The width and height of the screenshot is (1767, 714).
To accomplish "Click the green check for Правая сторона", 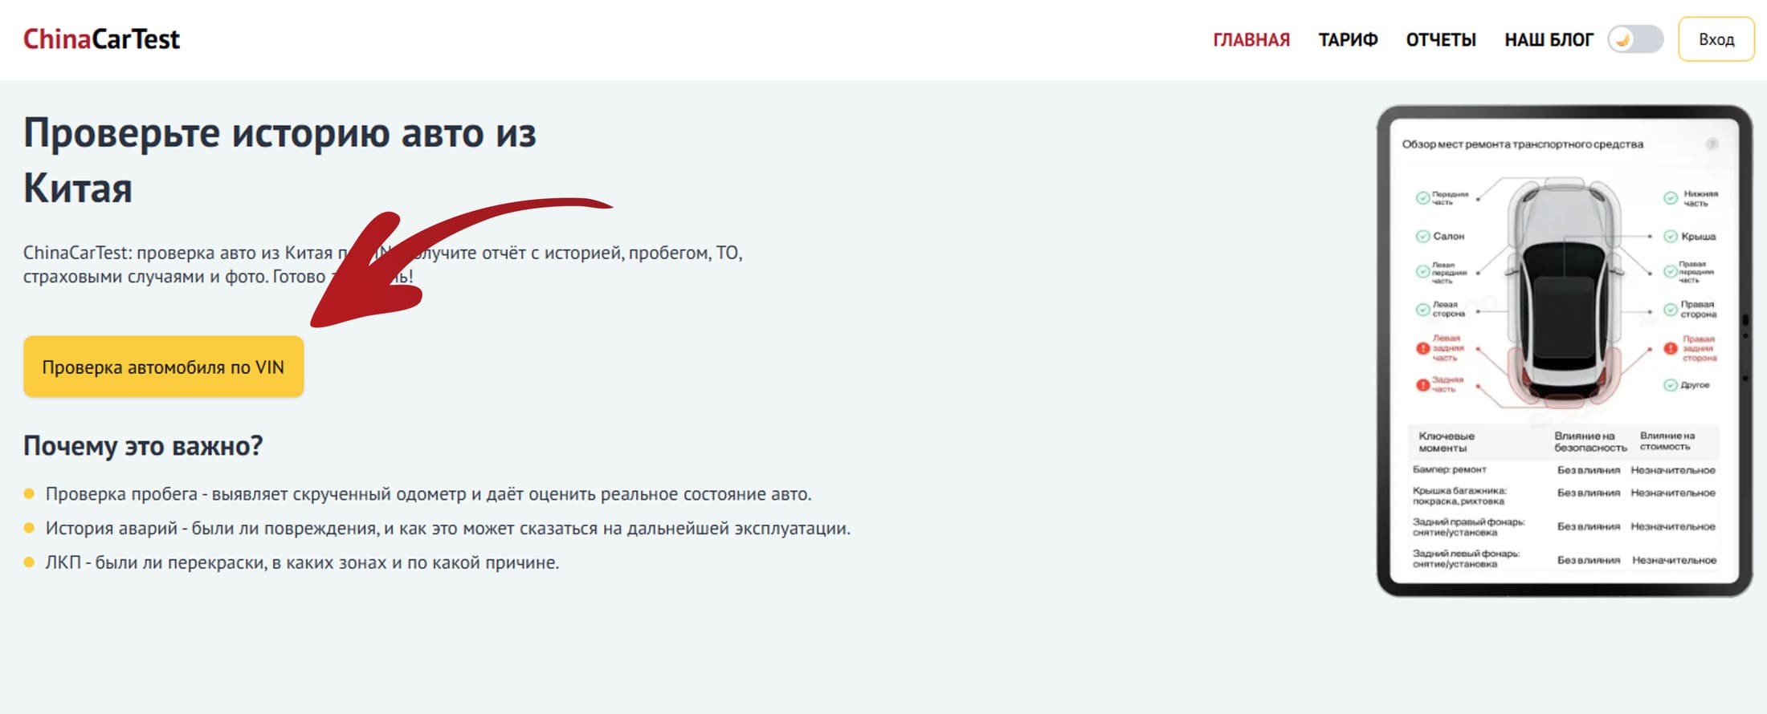I will coord(1671,309).
